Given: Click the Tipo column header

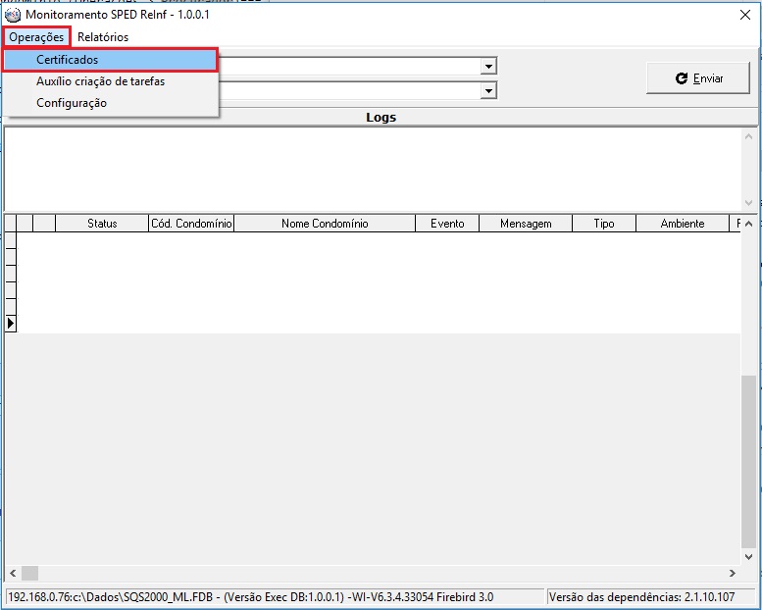Looking at the screenshot, I should coord(604,224).
